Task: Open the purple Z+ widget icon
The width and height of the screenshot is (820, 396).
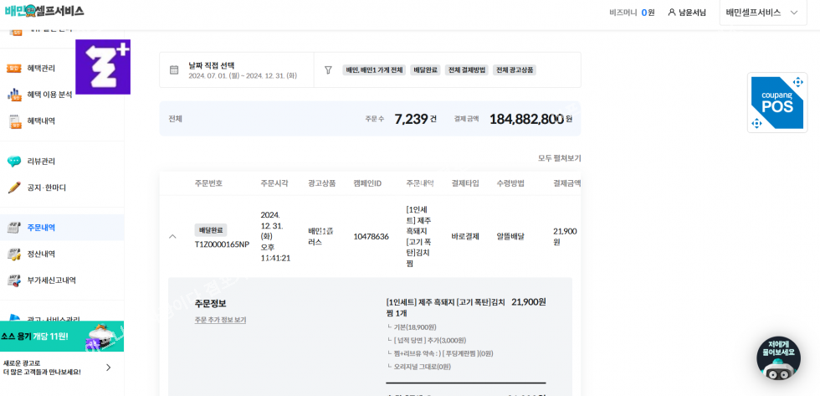Action: pos(103,67)
